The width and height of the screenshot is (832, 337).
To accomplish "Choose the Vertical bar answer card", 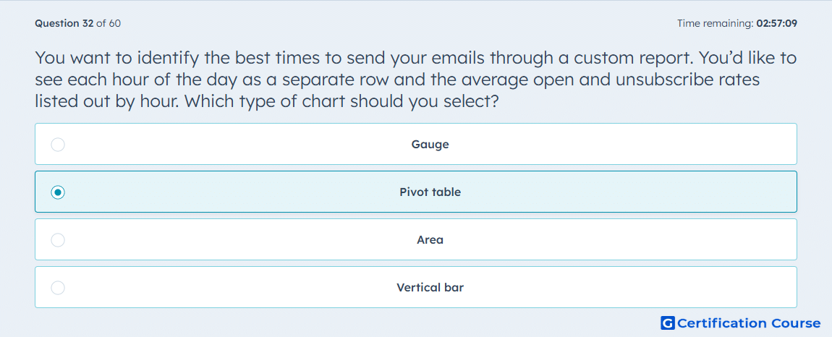I will click(x=416, y=287).
